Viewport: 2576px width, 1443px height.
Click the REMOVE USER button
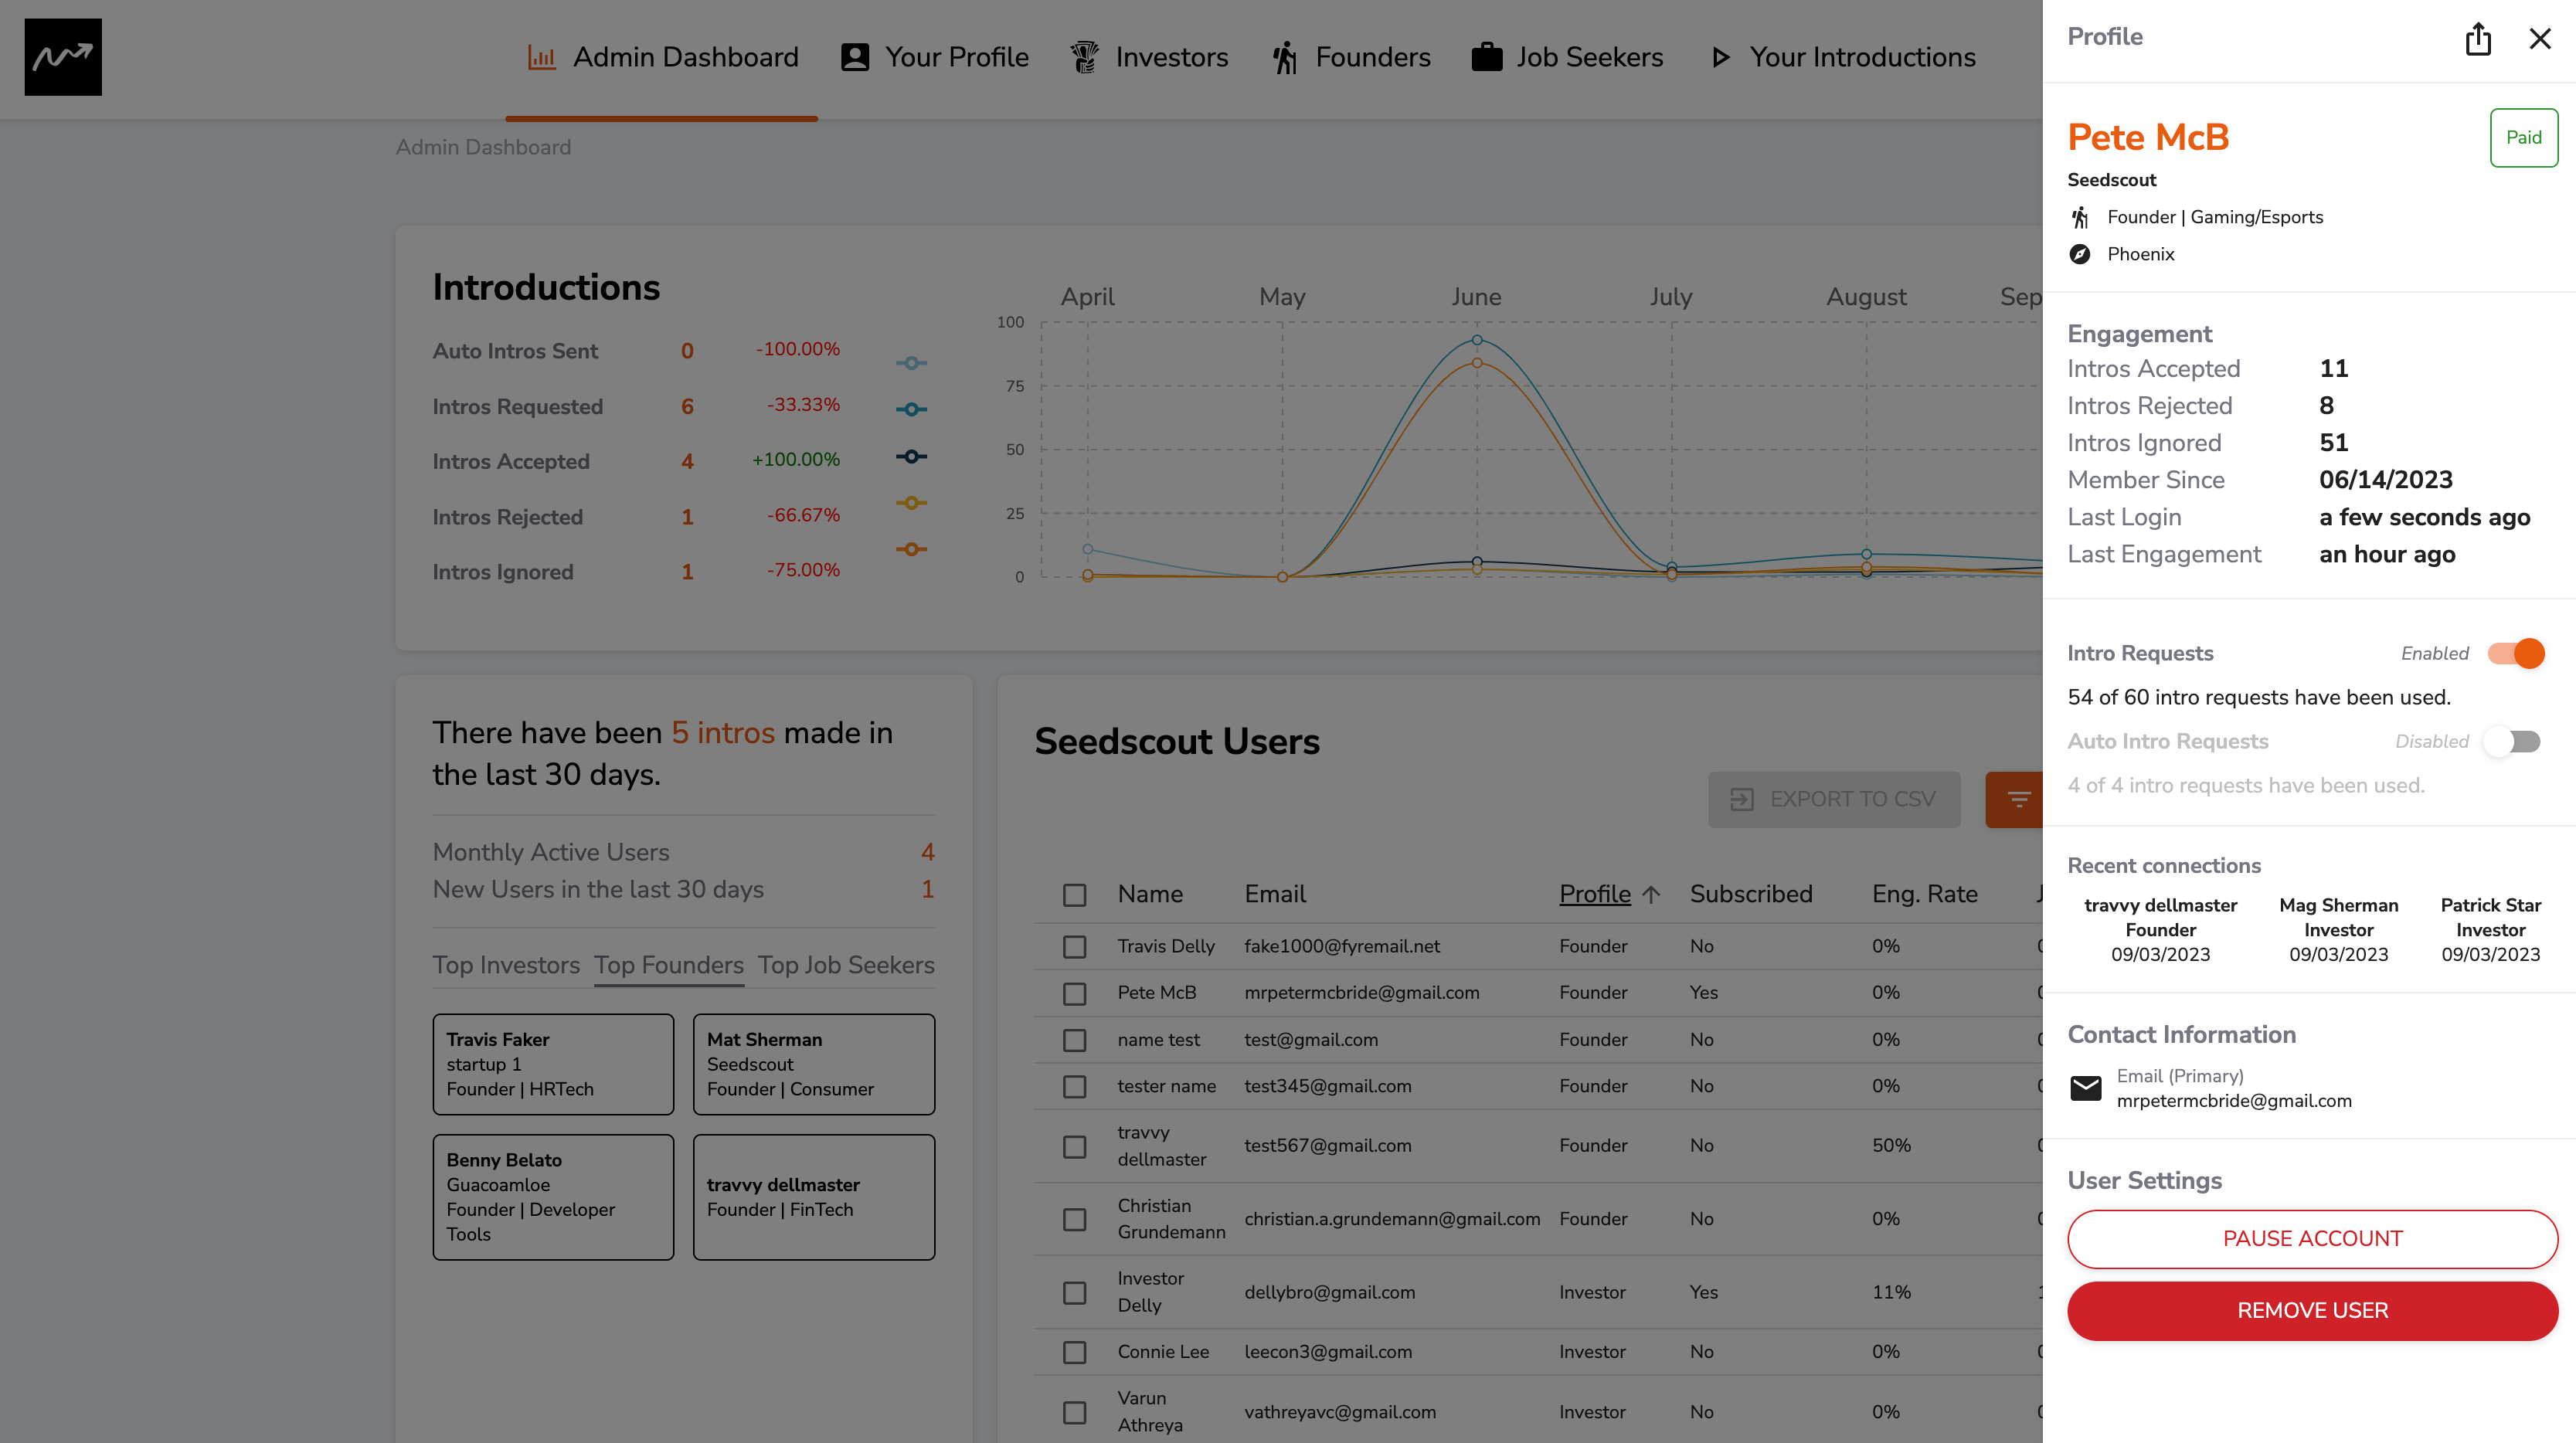(2312, 1311)
